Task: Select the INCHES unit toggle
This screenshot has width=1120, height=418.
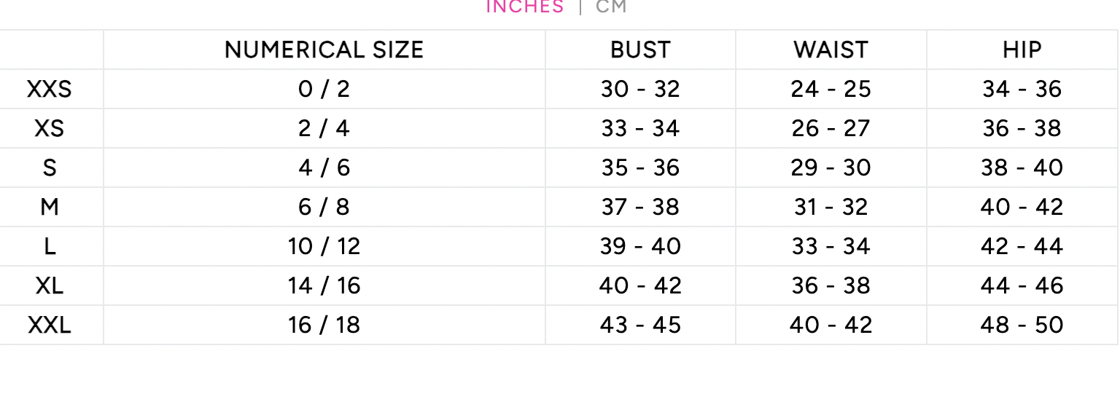Action: [525, 7]
